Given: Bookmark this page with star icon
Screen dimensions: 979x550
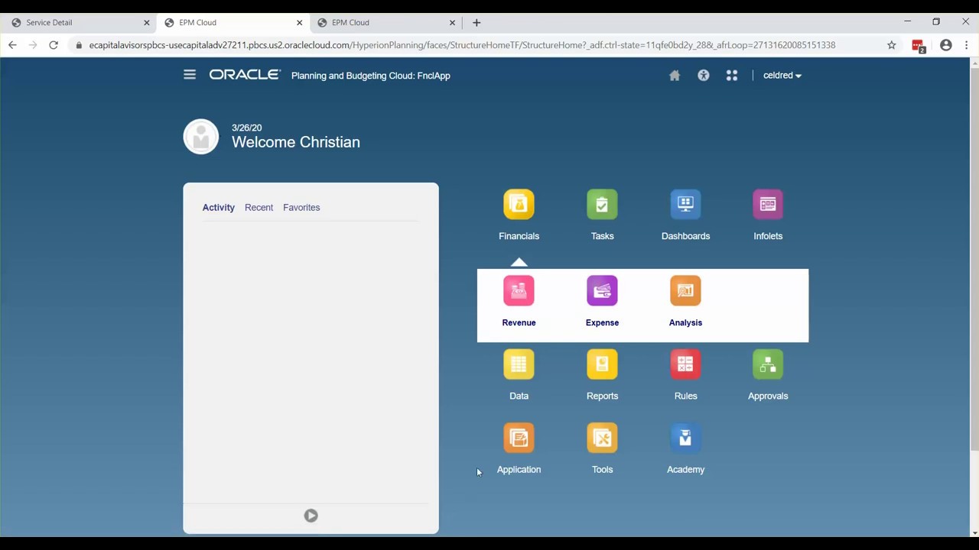Looking at the screenshot, I should (x=891, y=45).
